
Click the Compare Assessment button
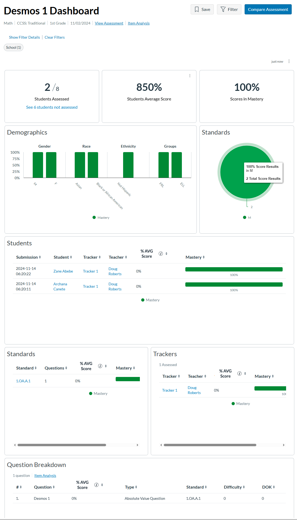pos(267,9)
